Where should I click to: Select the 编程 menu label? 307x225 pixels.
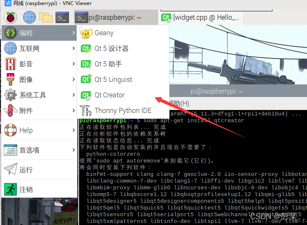click(26, 33)
